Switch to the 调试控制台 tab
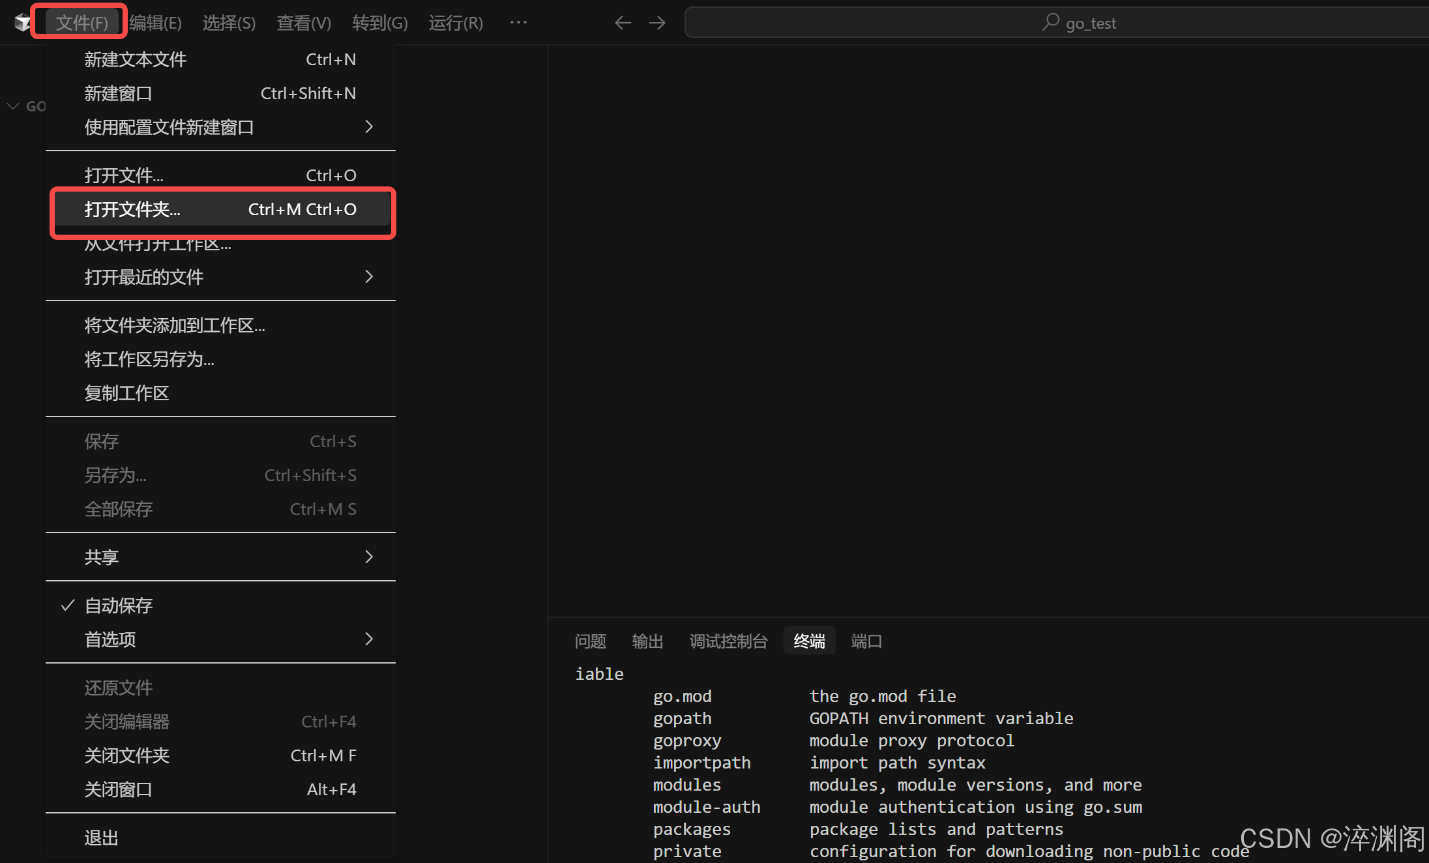 pyautogui.click(x=728, y=641)
